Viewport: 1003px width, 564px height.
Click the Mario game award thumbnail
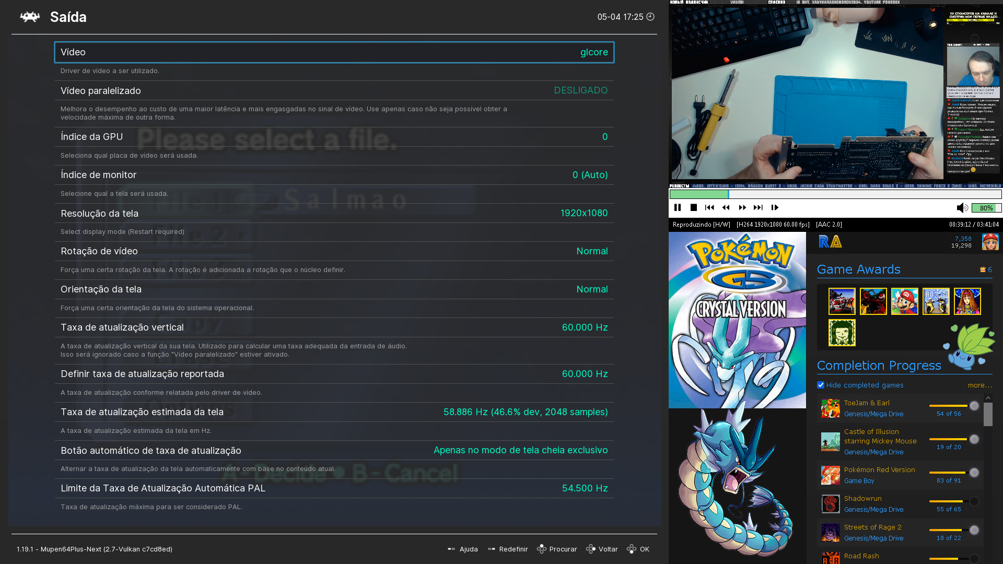tap(904, 301)
